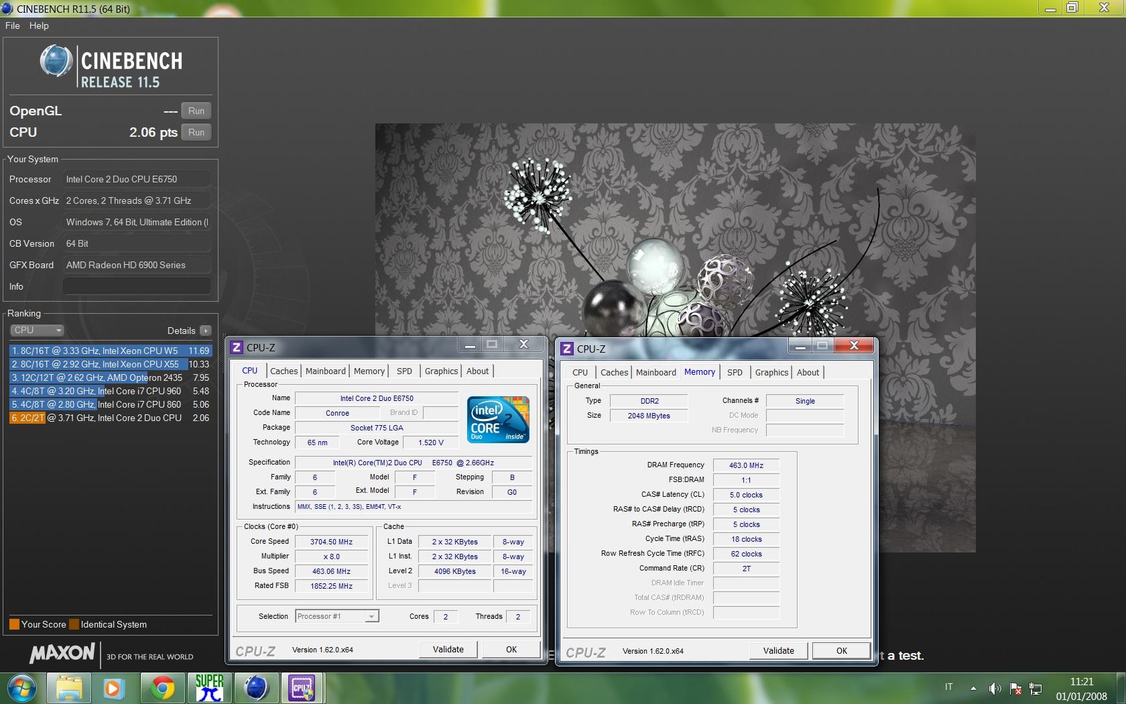Click the MAXON logo
Viewport: 1126px width, 704px height.
[x=62, y=653]
